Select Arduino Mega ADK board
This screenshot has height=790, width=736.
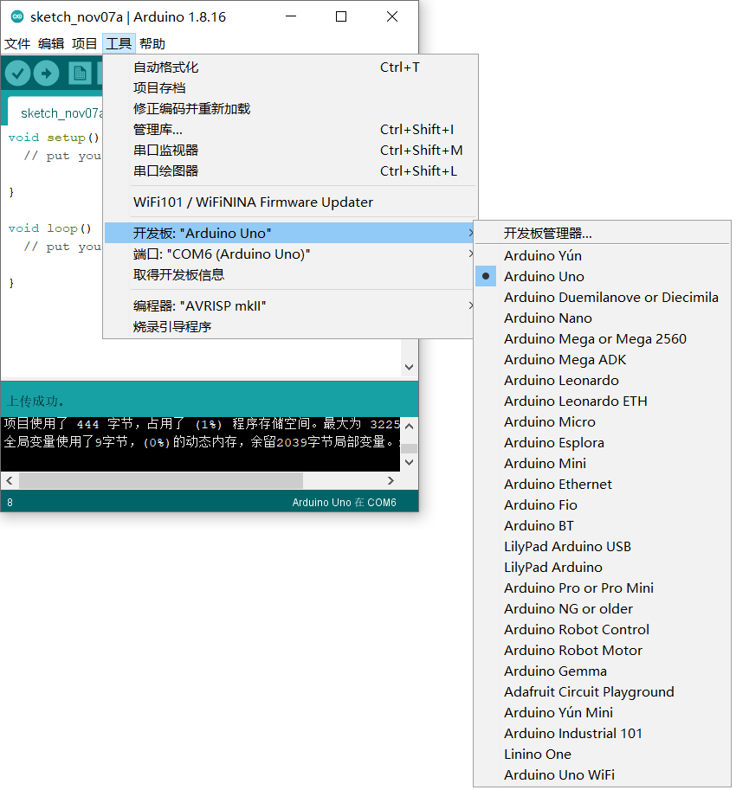(603, 360)
